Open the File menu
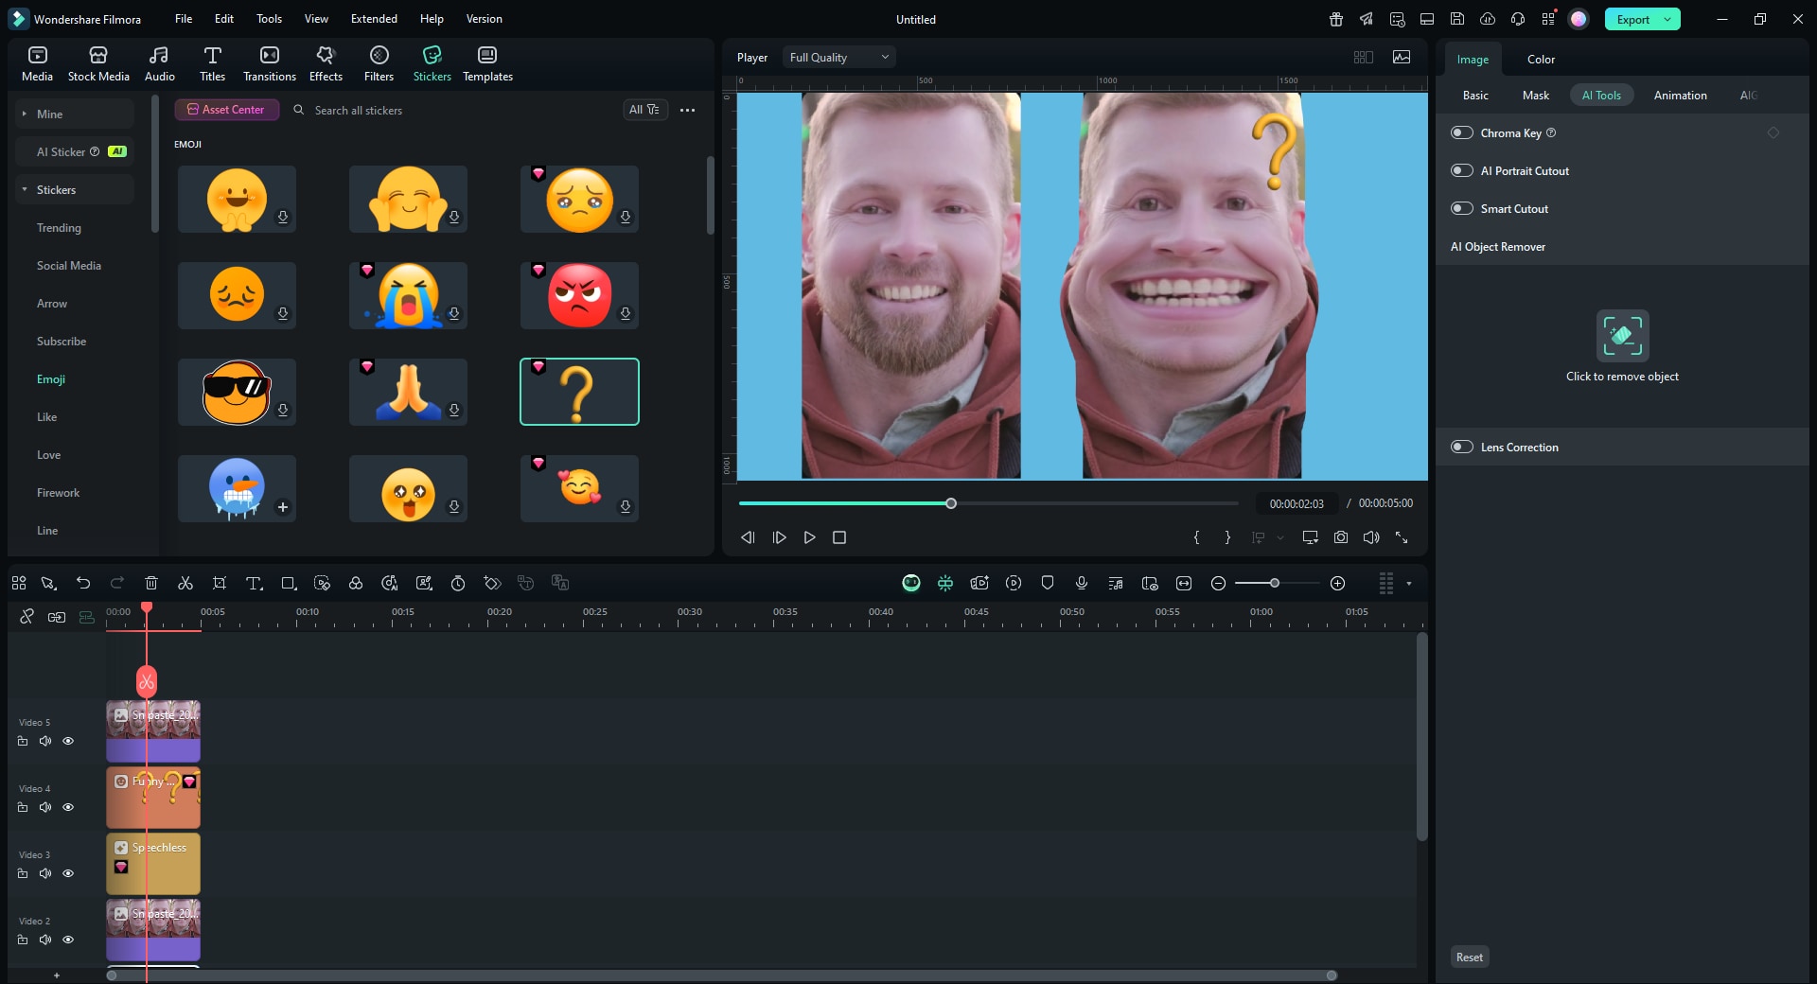The image size is (1817, 984). (x=184, y=19)
